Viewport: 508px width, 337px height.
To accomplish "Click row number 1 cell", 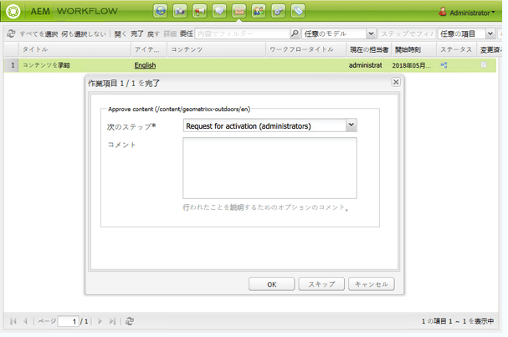I will pyautogui.click(x=13, y=65).
